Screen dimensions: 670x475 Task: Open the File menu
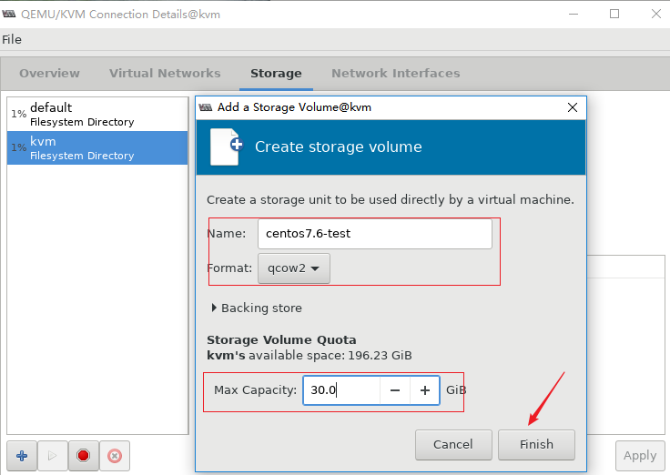tap(12, 39)
